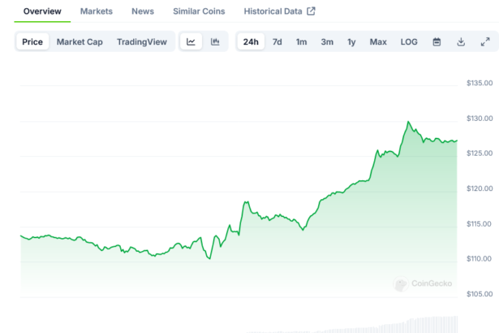Set chart range to 7d
This screenshot has width=499, height=333.
[x=277, y=42]
